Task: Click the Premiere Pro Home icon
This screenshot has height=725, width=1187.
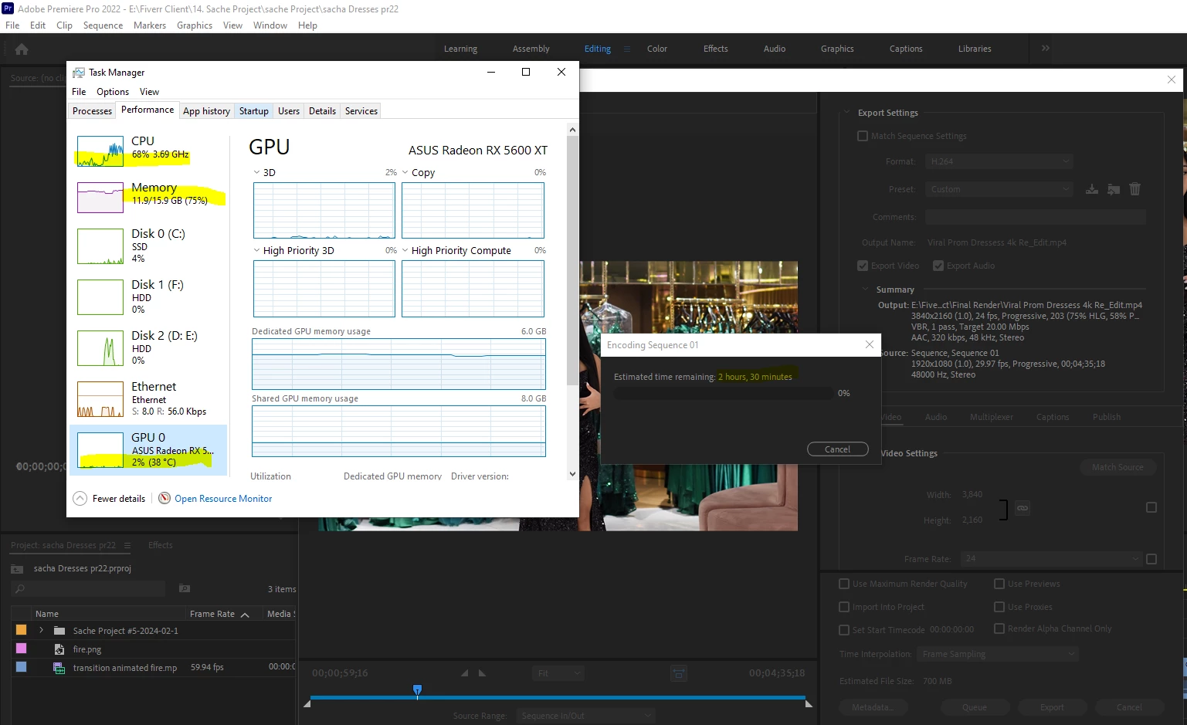Action: tap(22, 49)
